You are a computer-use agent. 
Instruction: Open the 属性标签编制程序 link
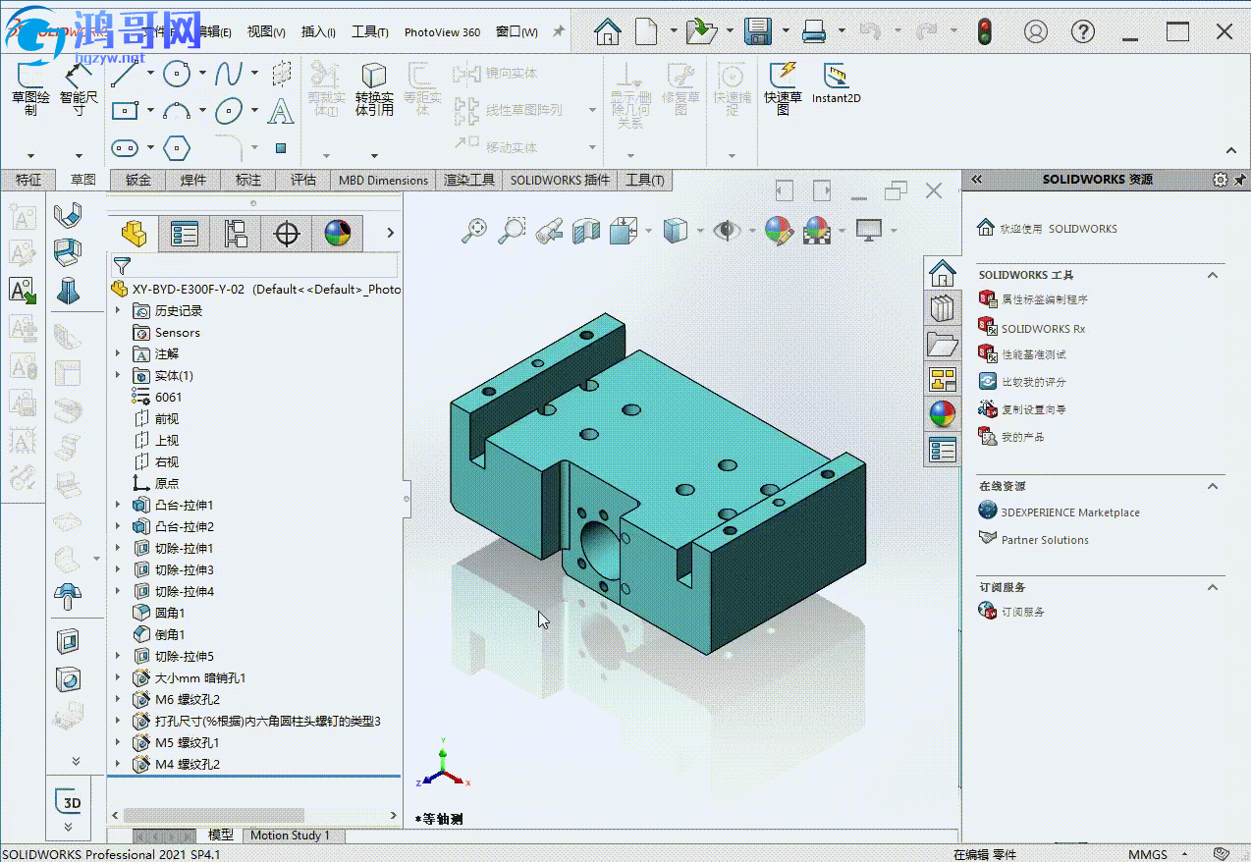point(1044,299)
